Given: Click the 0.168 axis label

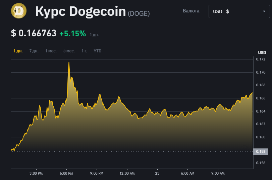Looking at the screenshot, I should tap(261, 85).
